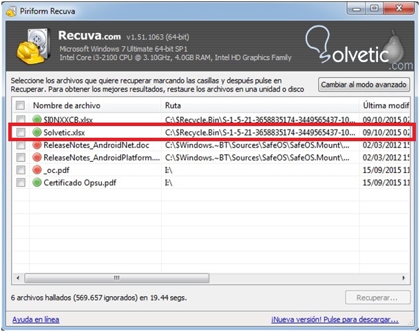The height and width of the screenshot is (332, 420).
Task: Click the horizontal scrollbar thumb
Action: point(117,278)
